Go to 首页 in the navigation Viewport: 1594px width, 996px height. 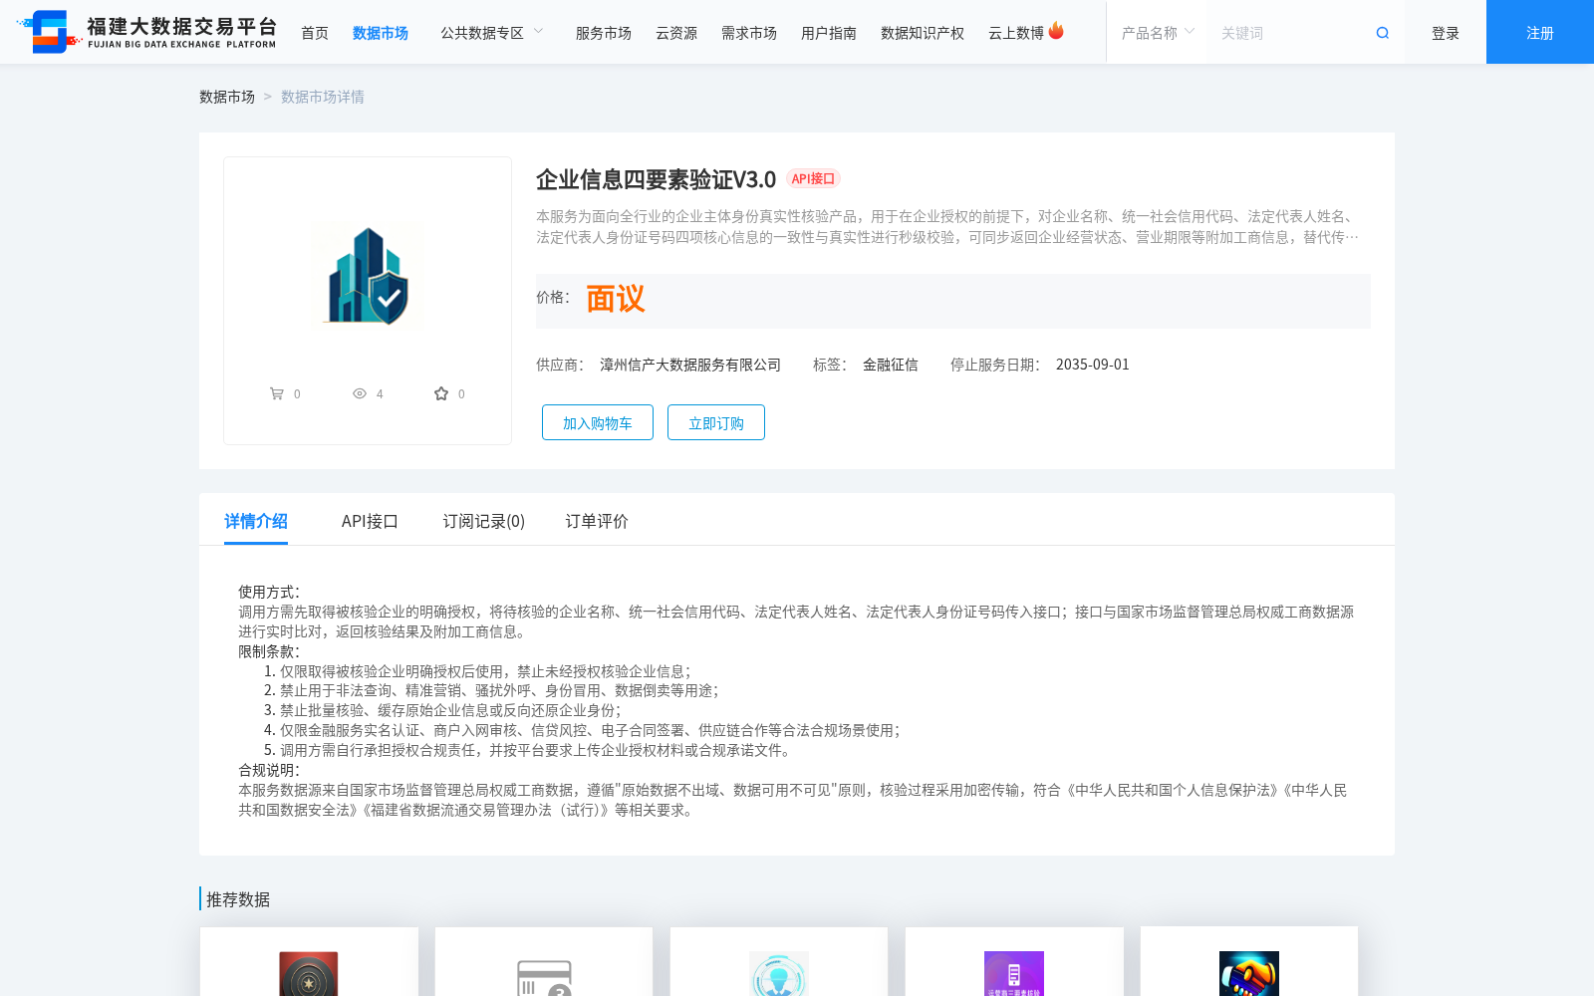[315, 33]
